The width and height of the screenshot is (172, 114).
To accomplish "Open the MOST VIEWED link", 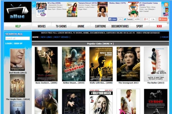I will 61,37.
